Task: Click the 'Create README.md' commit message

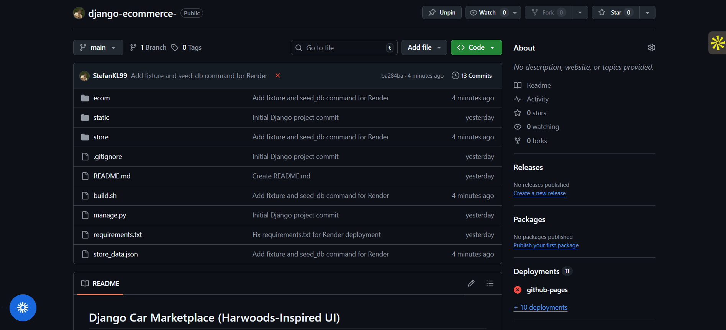Action: (x=281, y=176)
